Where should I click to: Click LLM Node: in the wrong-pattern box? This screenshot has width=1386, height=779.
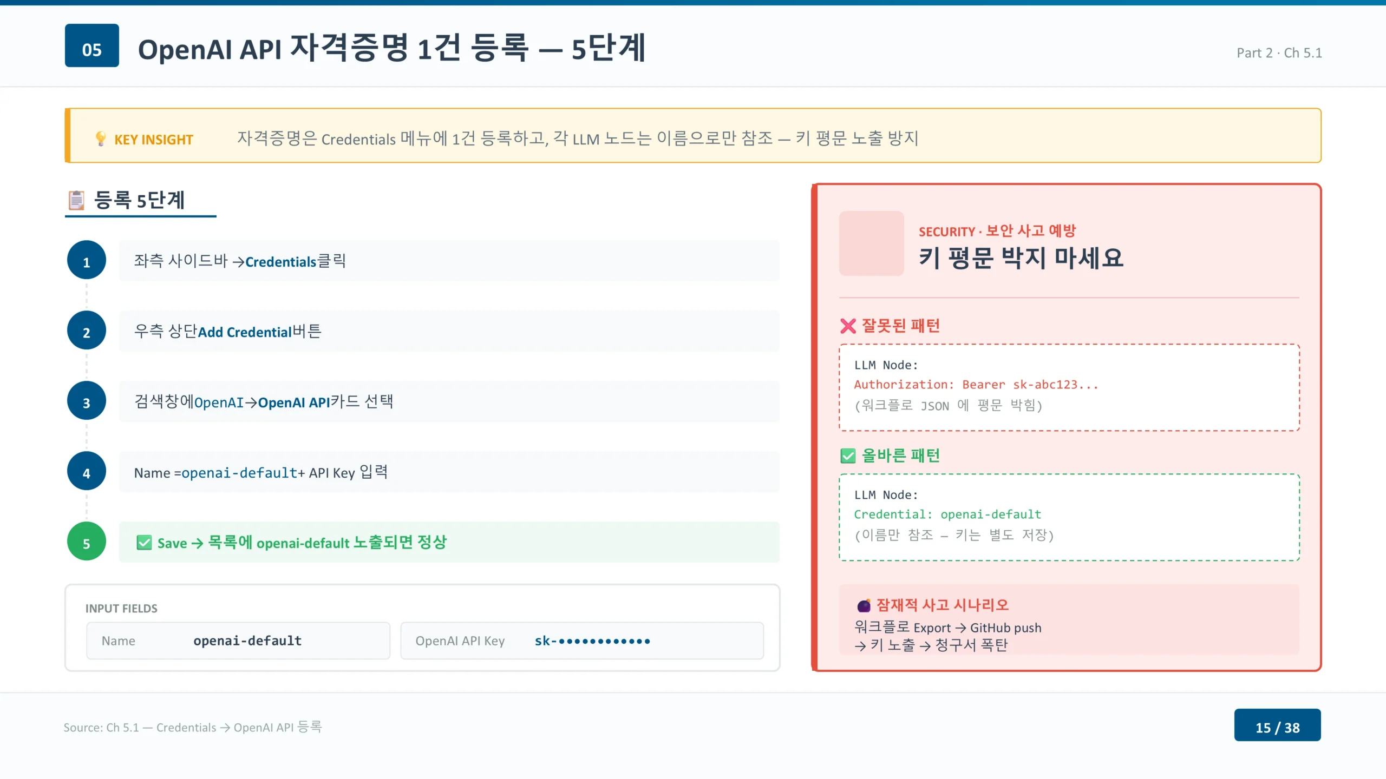886,365
